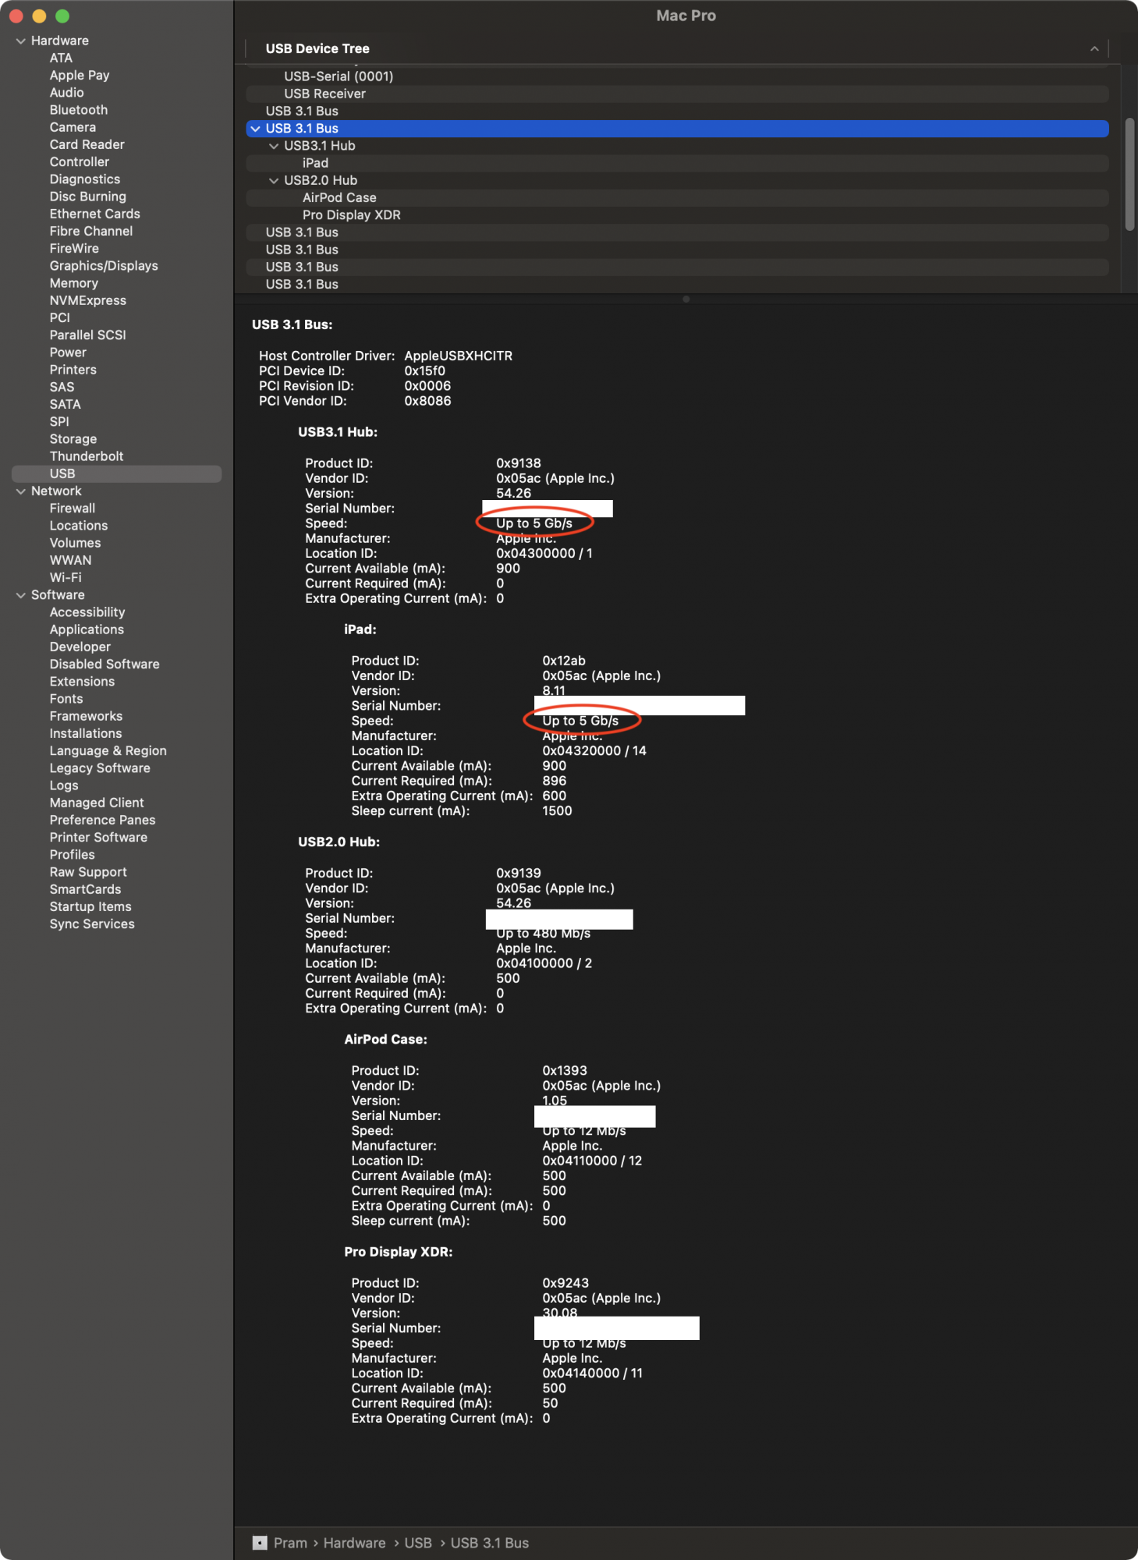Click the computer icon in the path bar
This screenshot has height=1560, width=1138.
260,1543
